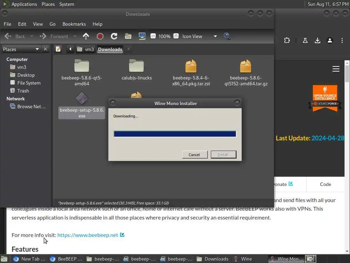Open the Edit menu
Image resolution: width=350 pixels, height=263 pixels.
(x=22, y=24)
